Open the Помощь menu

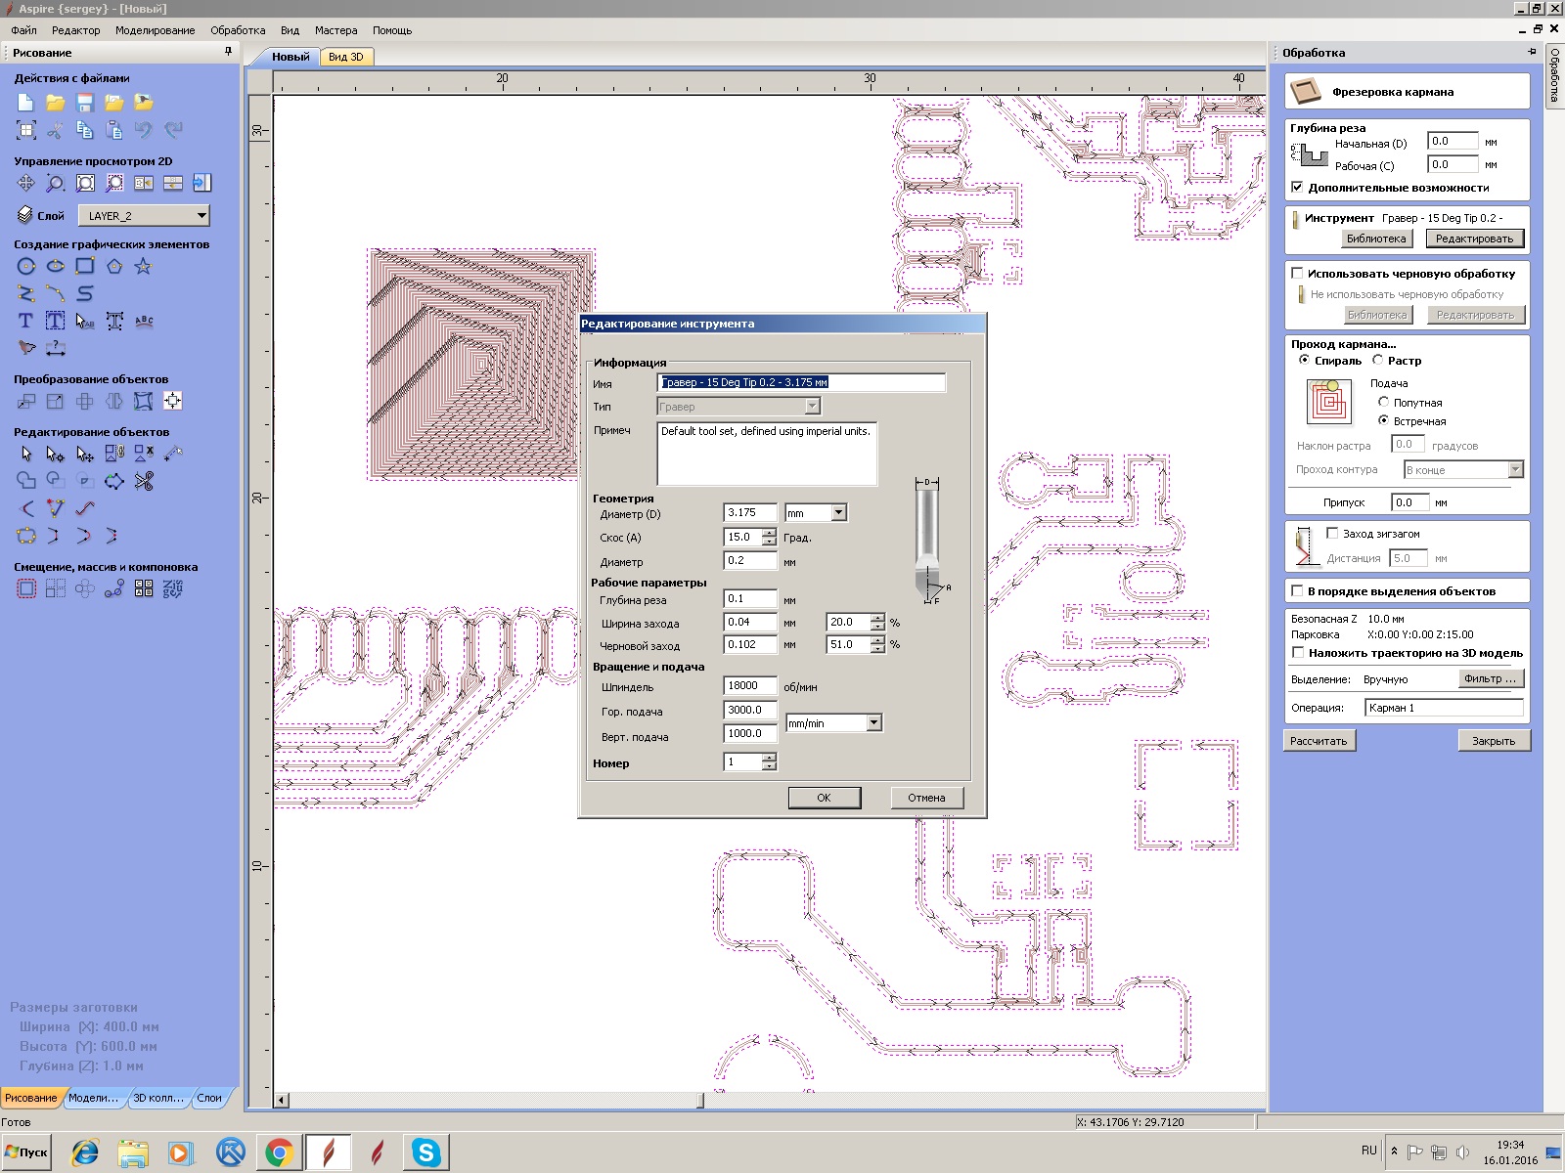tap(392, 30)
